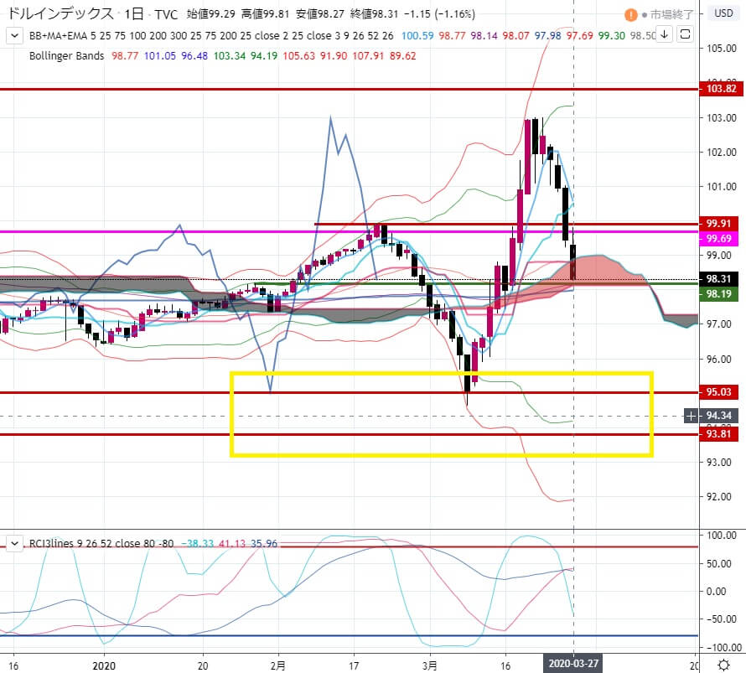
Task: Collapse the BB+MA+EMA indicator legend
Action: point(15,36)
